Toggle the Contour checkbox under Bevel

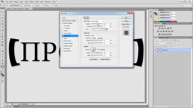click(65, 26)
